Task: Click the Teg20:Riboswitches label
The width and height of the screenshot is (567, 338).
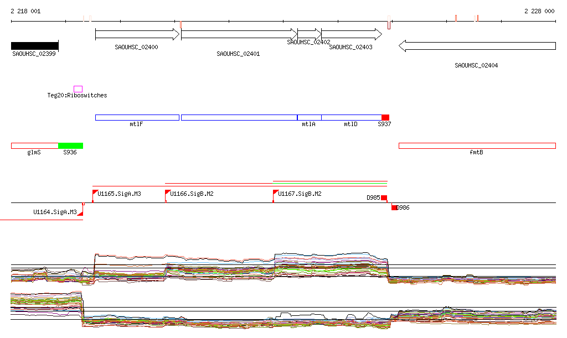Action: [77, 95]
